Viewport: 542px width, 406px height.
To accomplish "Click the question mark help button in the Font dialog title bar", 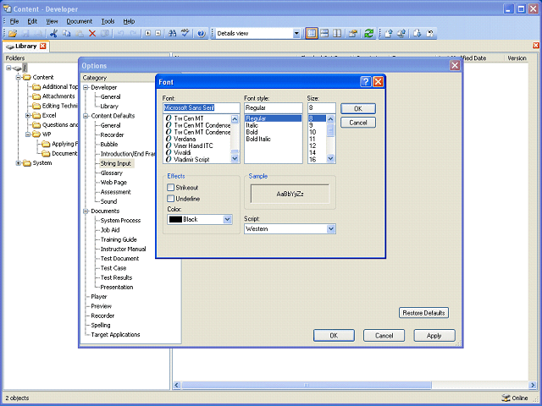I will tap(366, 82).
